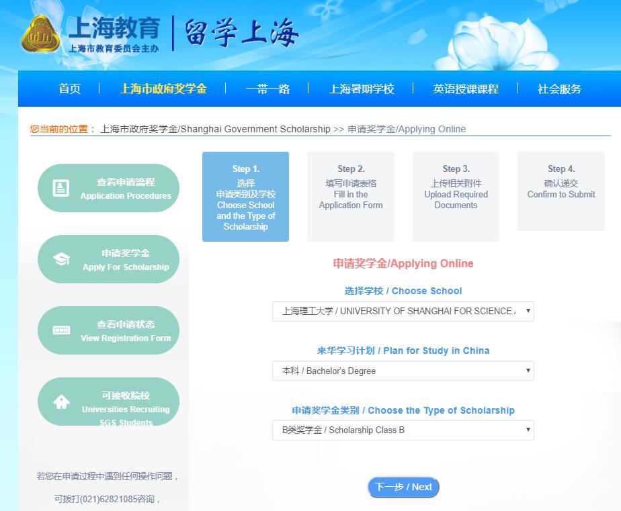Open Universities Recruiting SGS Students button
Screen dimensions: 621x511
(x=108, y=402)
